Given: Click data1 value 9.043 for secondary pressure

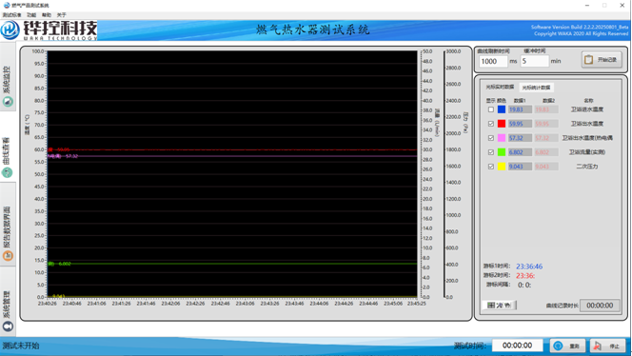Looking at the screenshot, I should coord(520,167).
